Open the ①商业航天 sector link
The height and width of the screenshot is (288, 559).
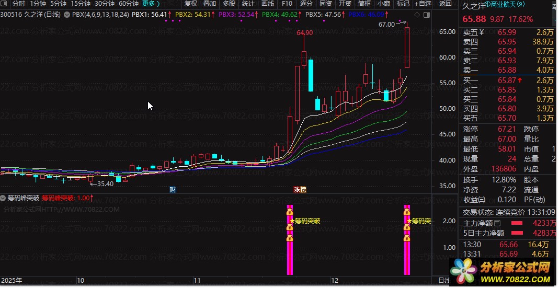pos(505,4)
